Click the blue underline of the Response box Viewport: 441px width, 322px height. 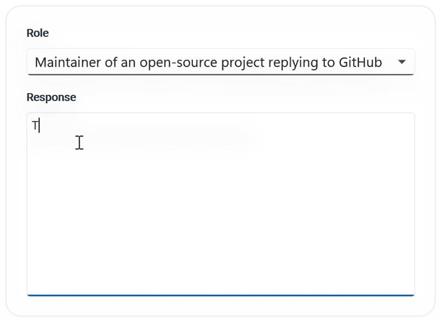[220, 295]
